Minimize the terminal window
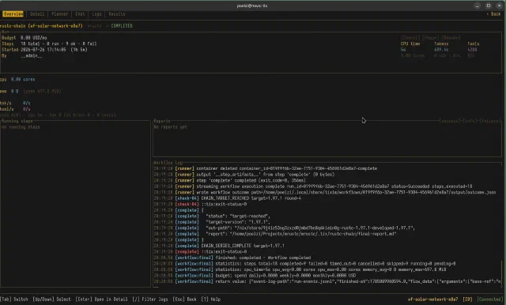The height and width of the screenshot is (305, 506). click(478, 6)
